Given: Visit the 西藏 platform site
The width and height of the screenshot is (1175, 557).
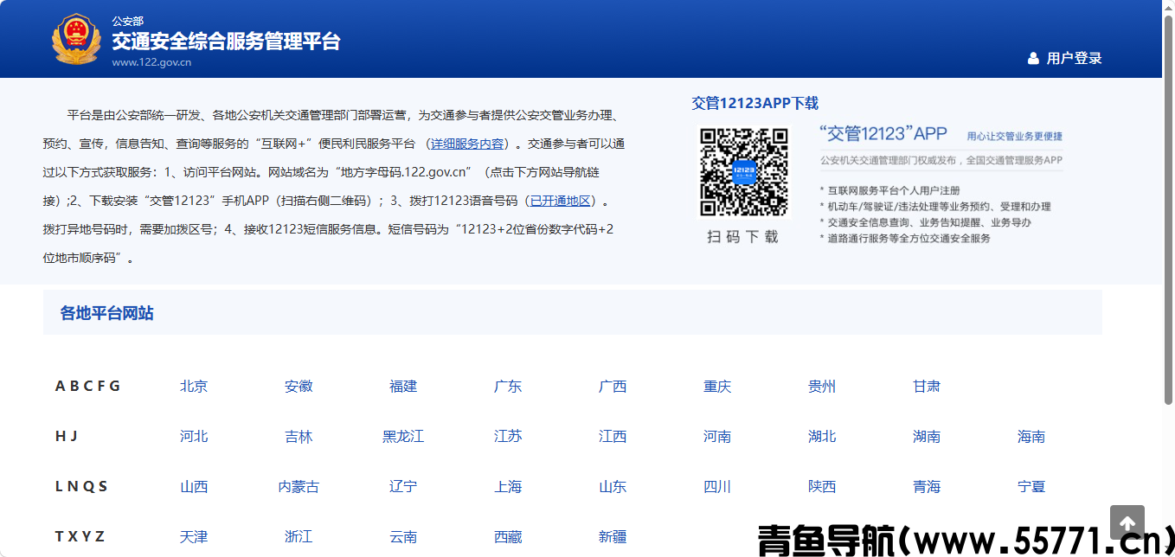Looking at the screenshot, I should click(x=508, y=537).
